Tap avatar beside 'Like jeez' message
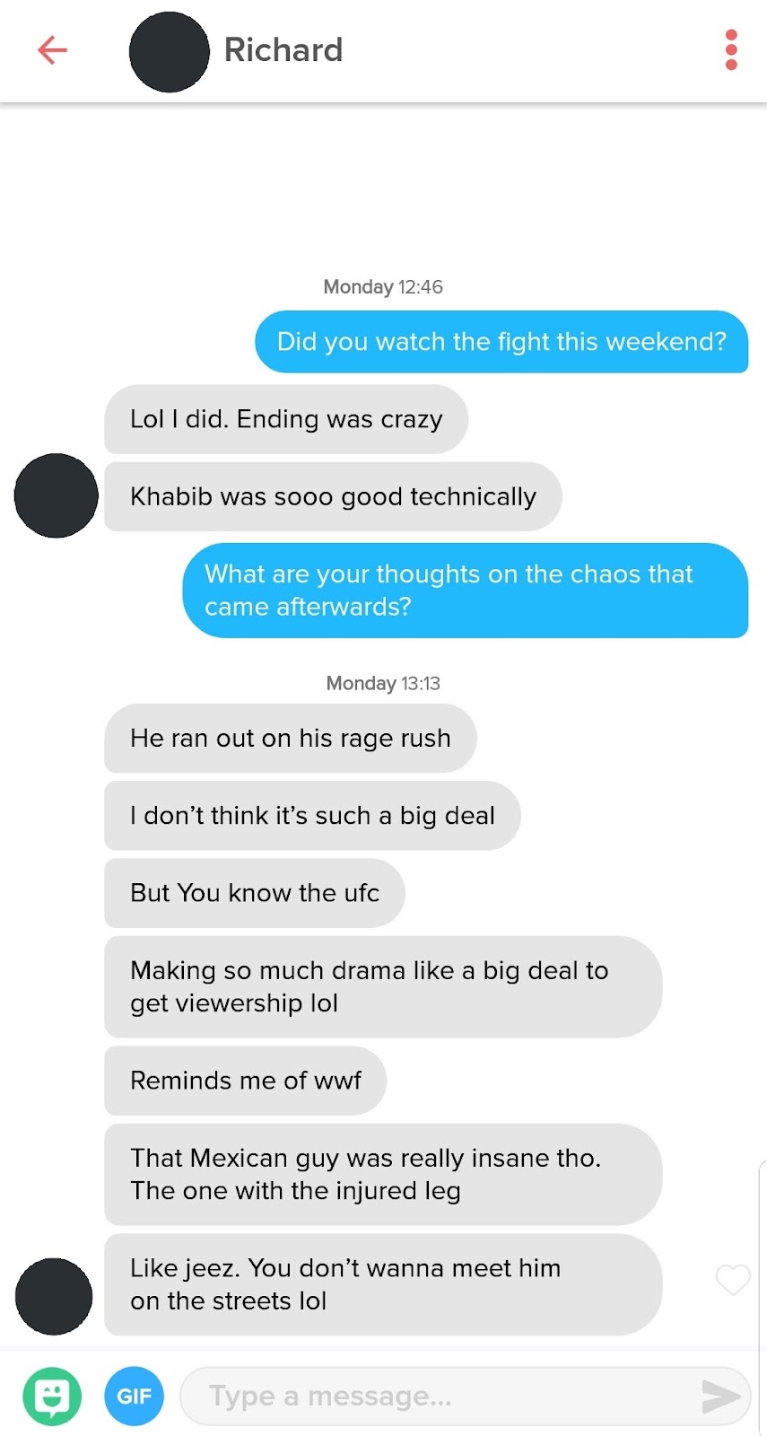Screen dimensions: 767x1436 54,1296
